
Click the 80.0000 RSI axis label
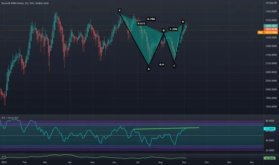[270, 121]
